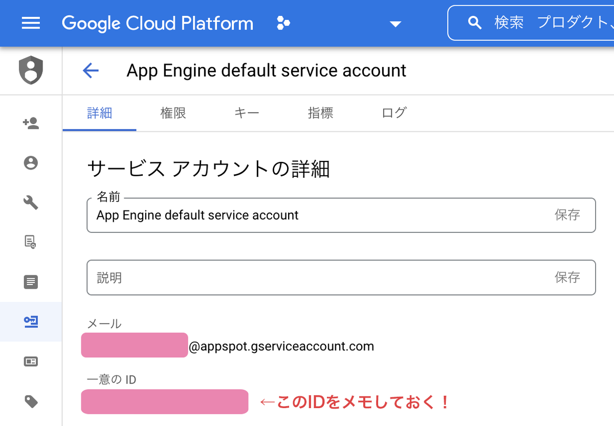The image size is (614, 426).
Task: Click the project hexagon dots icon
Action: coord(283,23)
